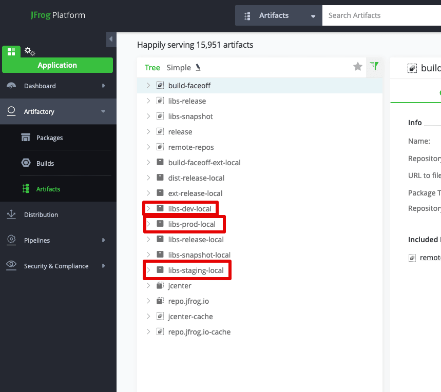Click the pencil icon beside Simple
Image resolution: width=441 pixels, height=392 pixels.
coord(198,68)
